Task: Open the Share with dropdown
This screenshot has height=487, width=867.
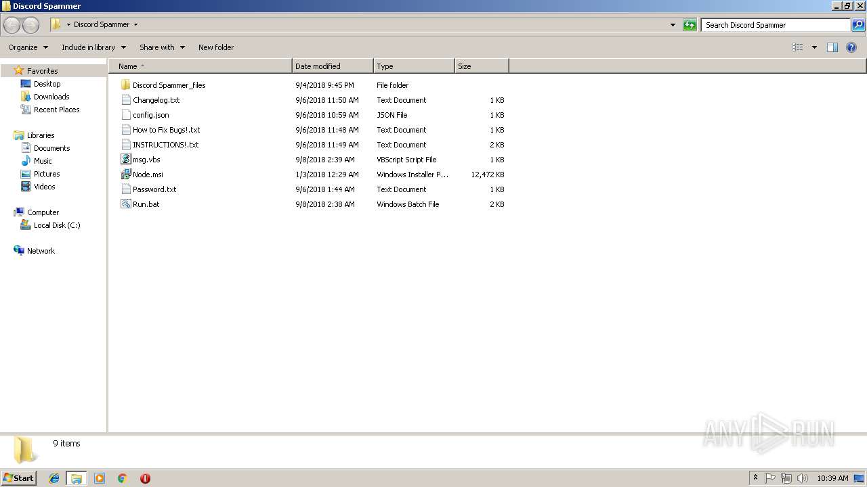Action: coord(162,47)
